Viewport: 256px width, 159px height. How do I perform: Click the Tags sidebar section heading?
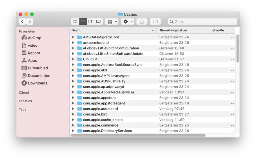(23, 109)
